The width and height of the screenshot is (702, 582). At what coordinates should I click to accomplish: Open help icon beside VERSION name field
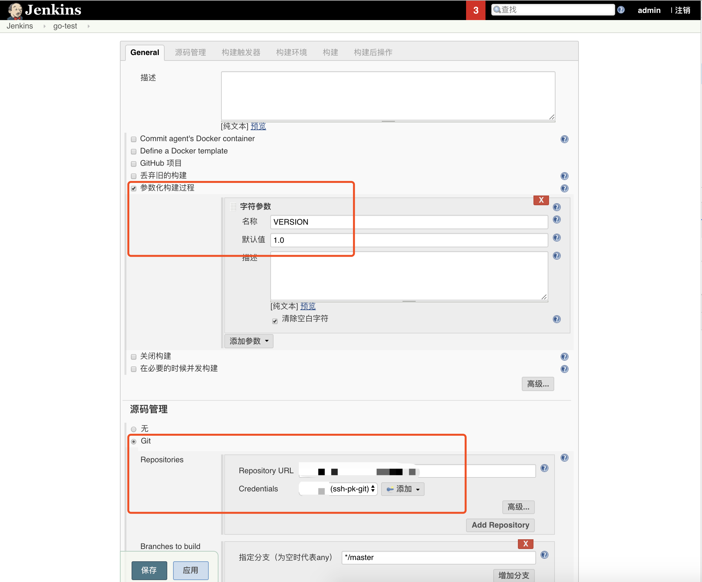click(x=556, y=219)
